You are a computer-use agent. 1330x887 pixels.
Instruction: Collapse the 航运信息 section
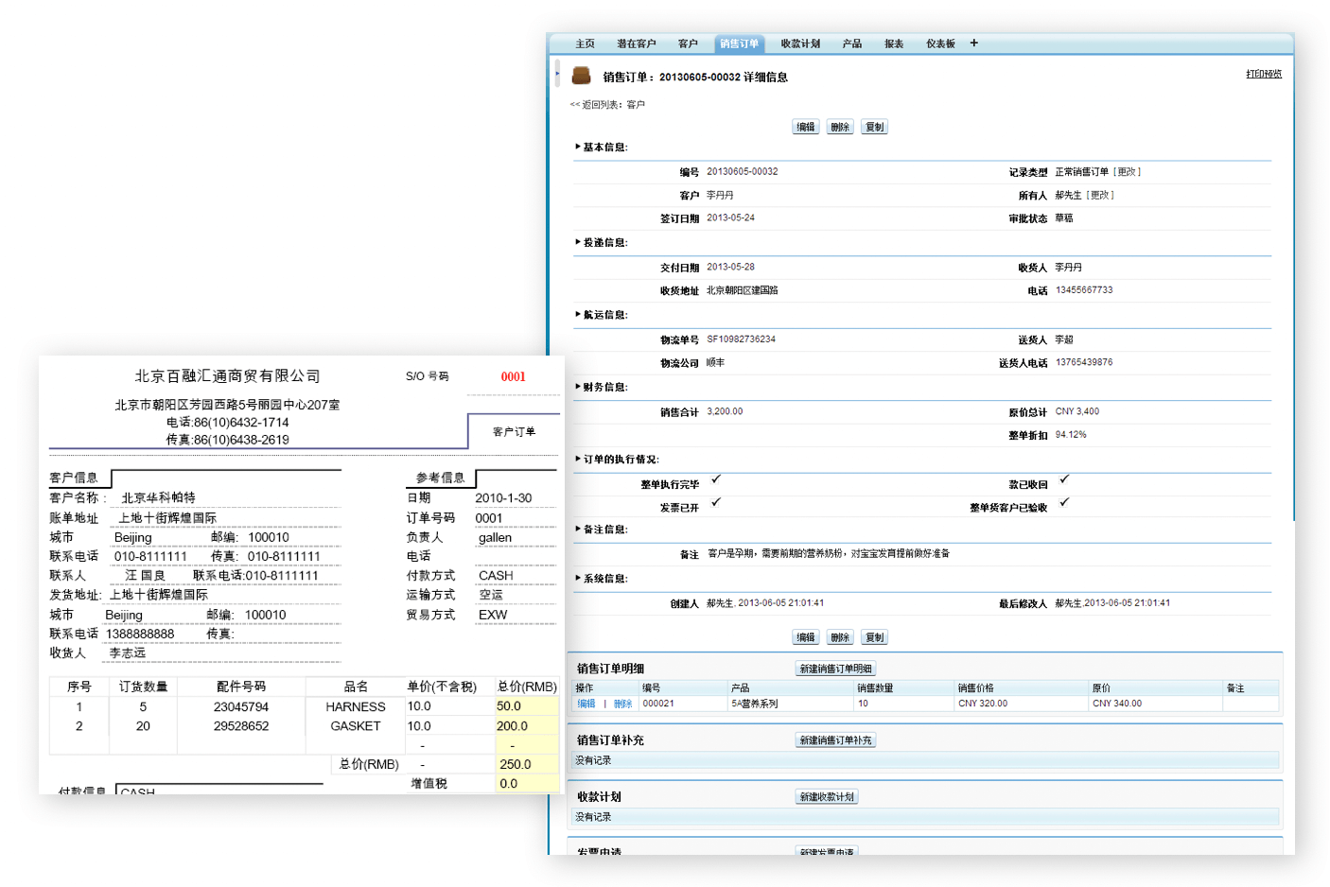point(578,314)
